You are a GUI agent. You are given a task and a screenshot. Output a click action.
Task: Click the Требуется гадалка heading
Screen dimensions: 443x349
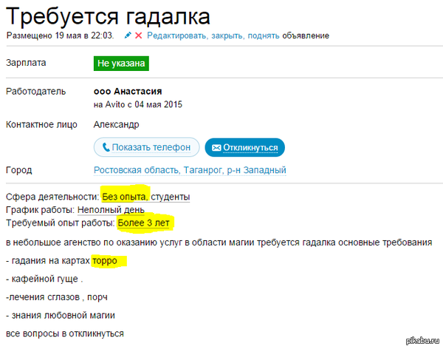coord(108,16)
